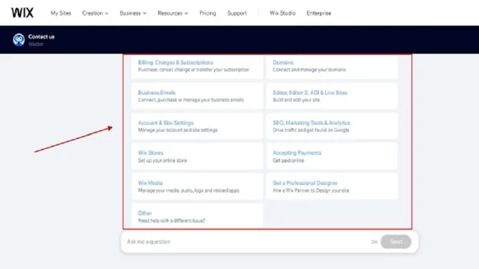Image resolution: width=479 pixels, height=269 pixels.
Task: Click the Contact us header title
Action: 41,37
